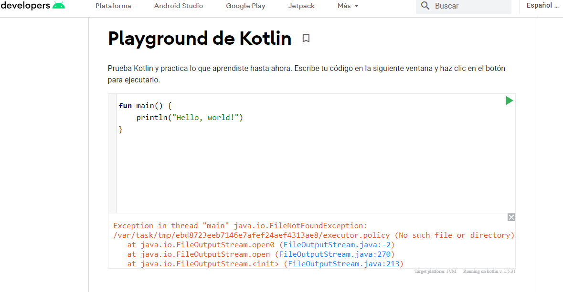This screenshot has height=292, width=563.
Task: Open the FileOutputStream.java:270 link
Action: (x=335, y=254)
